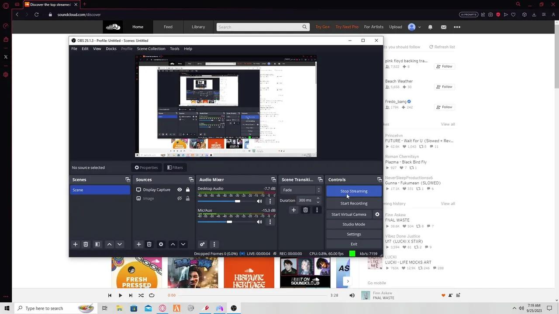Open SoundCloud messages envelope
The image size is (559, 314).
click(444, 27)
